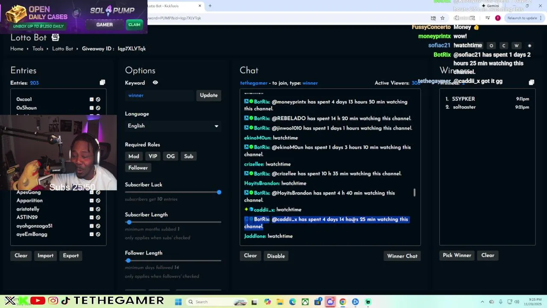The height and width of the screenshot is (308, 547).
Task: Click the Lotto Bot robot icon in header
Action: point(56,38)
